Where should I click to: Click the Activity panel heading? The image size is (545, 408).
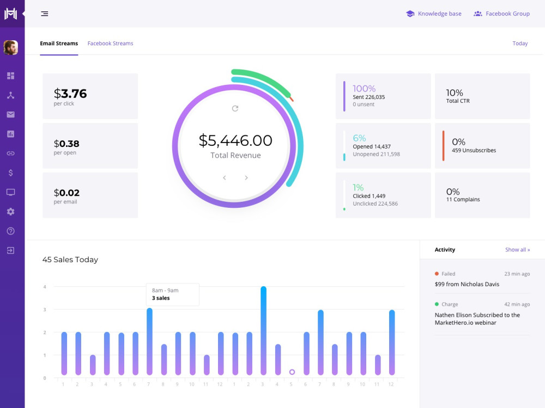tap(445, 250)
